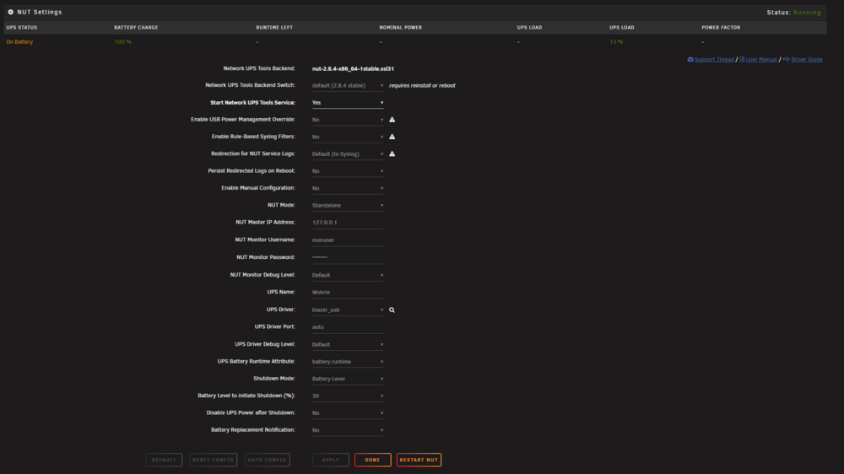Click the Driver Guide icon
Viewport: 844px width, 474px height.
(x=787, y=59)
